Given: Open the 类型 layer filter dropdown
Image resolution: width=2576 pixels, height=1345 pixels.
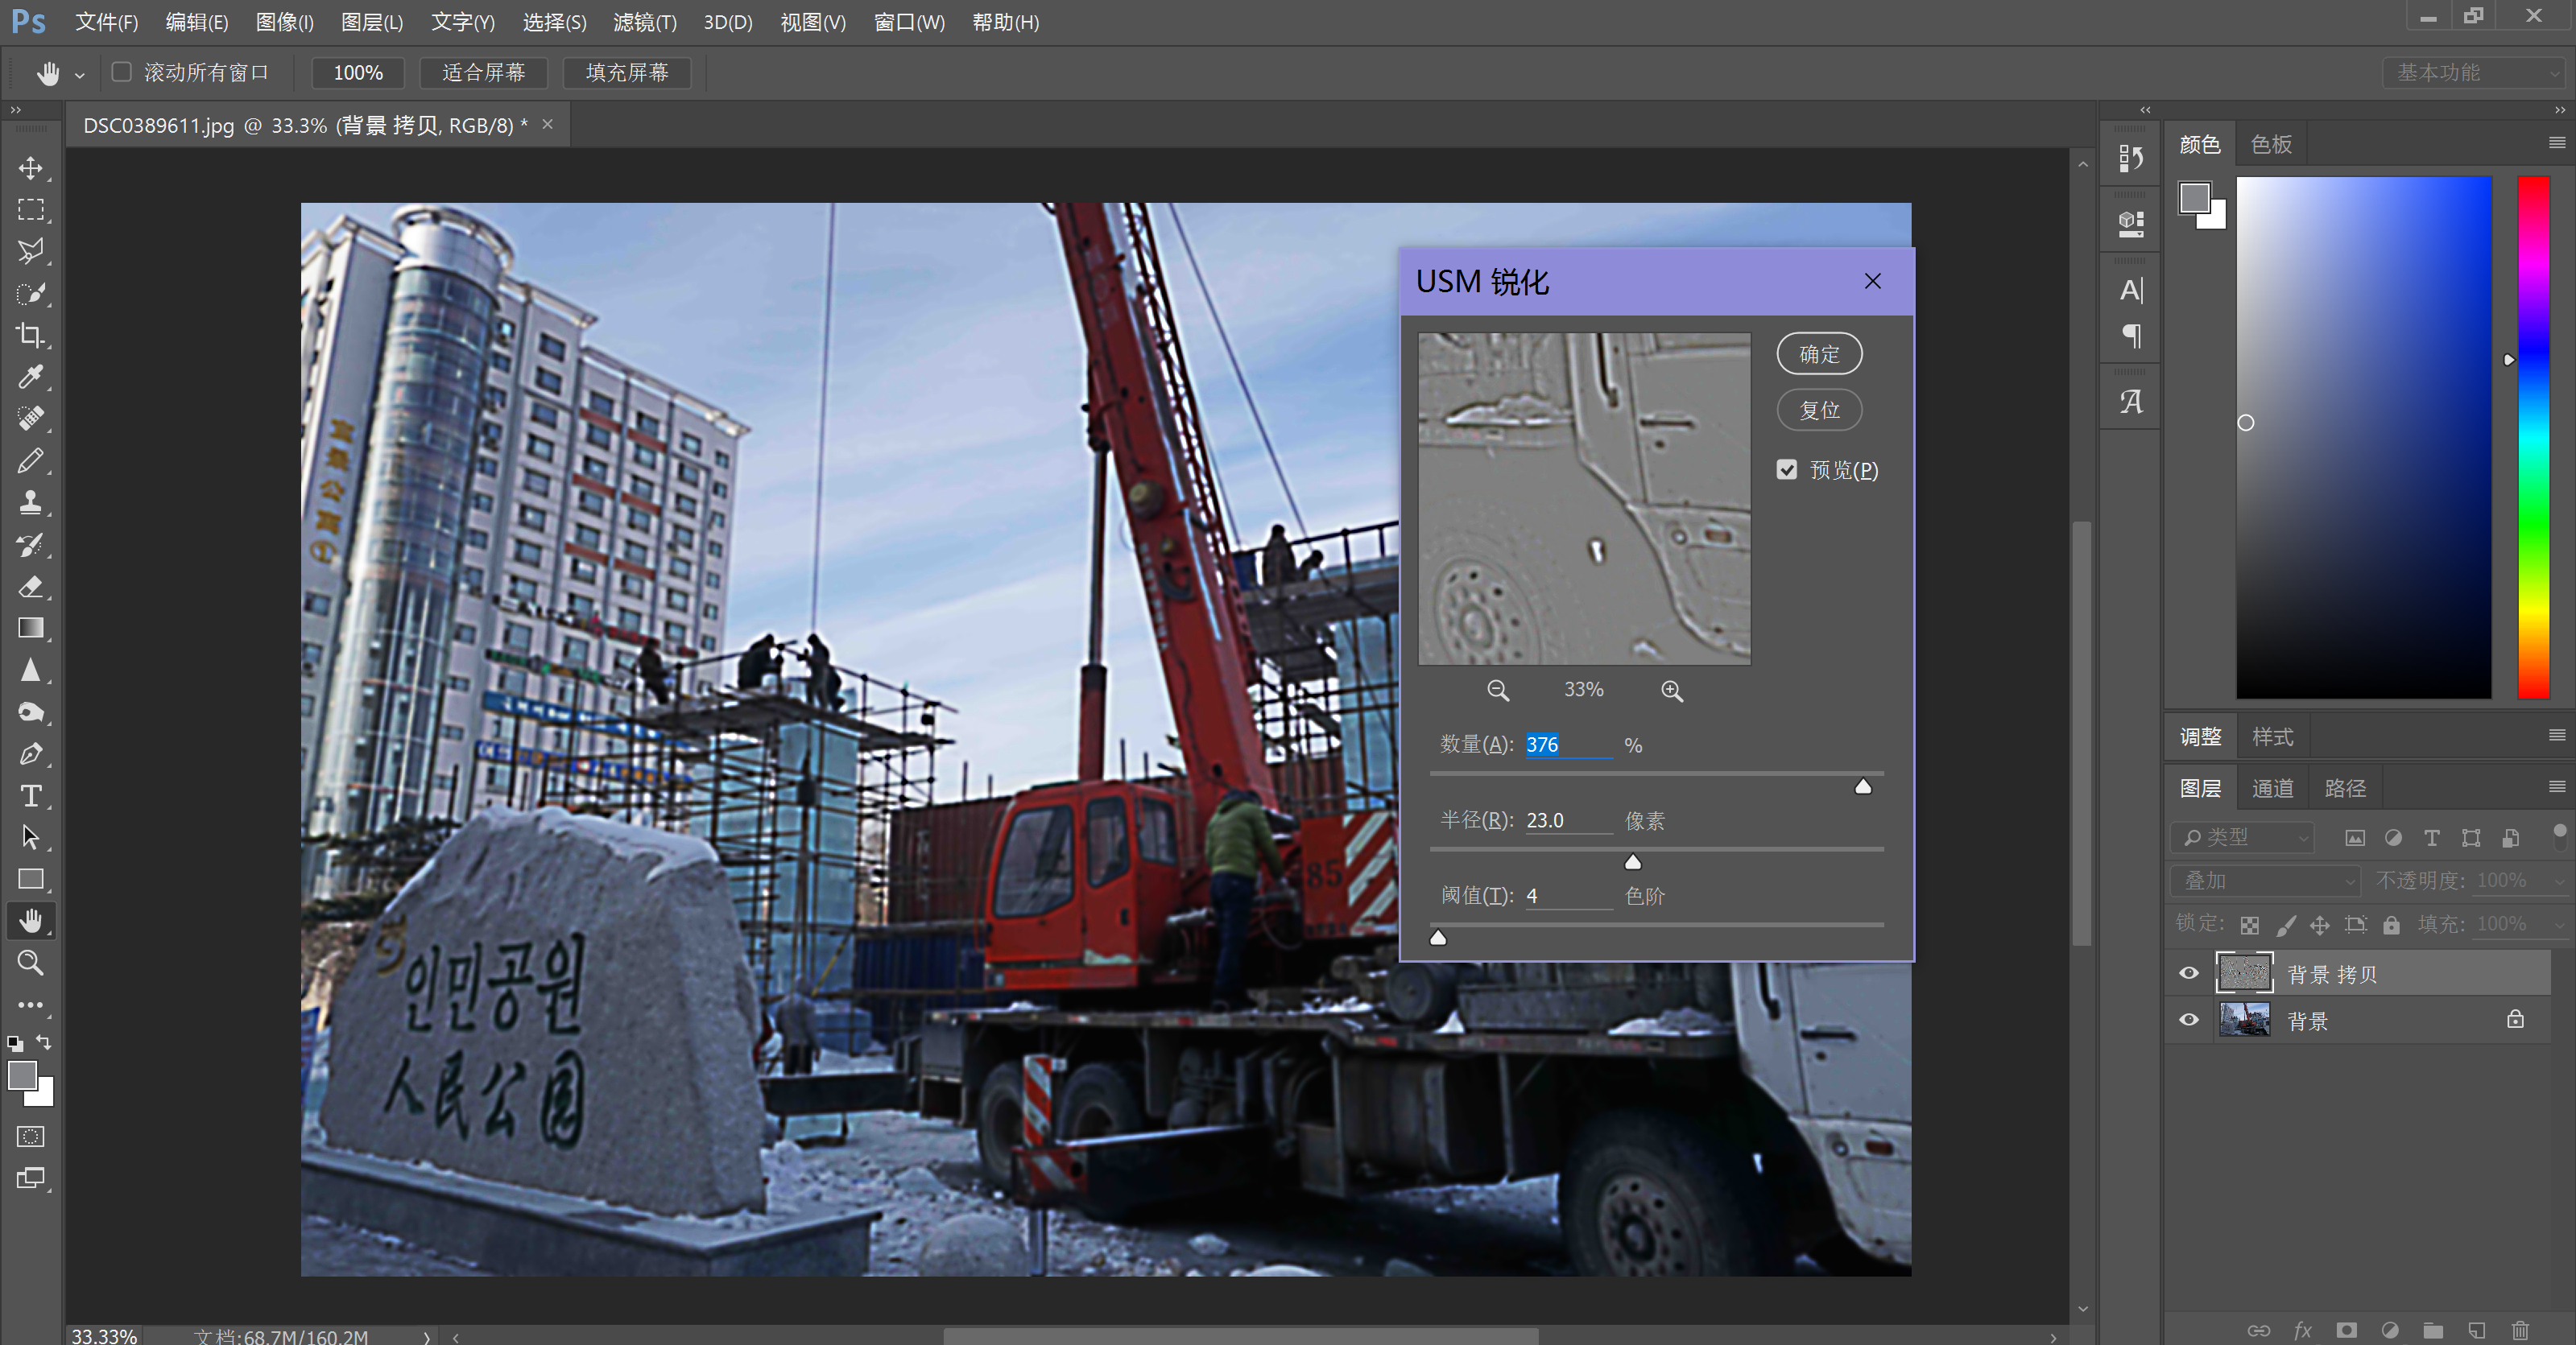Looking at the screenshot, I should [x=2243, y=837].
